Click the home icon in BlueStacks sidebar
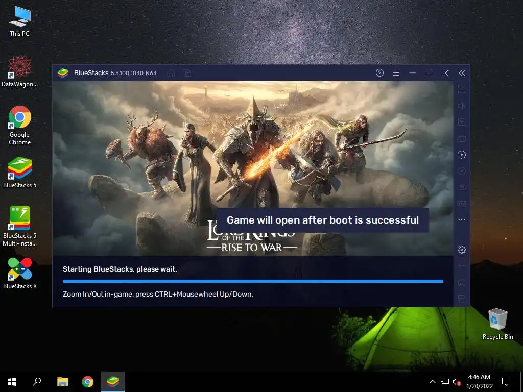 462,283
